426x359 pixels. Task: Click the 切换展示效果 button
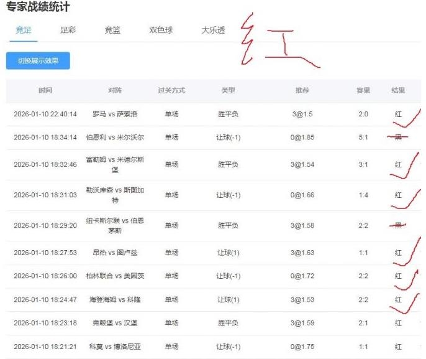[x=38, y=60]
